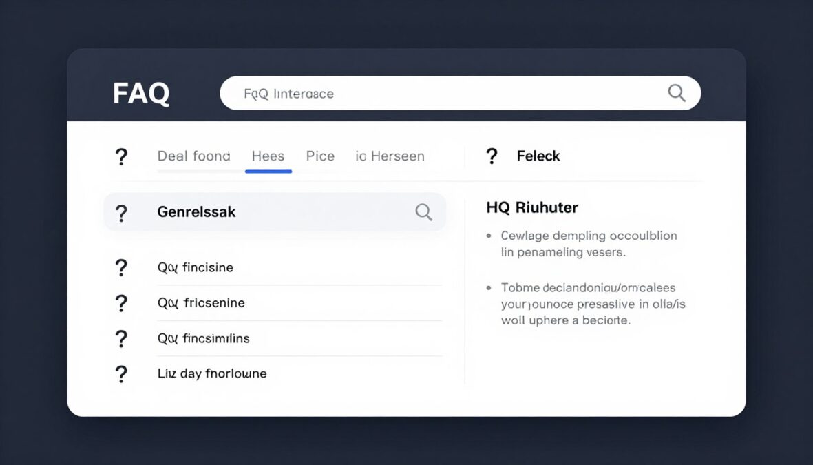Click the question mark icon beside Qaı fricsenine
The image size is (813, 465).
coord(121,303)
